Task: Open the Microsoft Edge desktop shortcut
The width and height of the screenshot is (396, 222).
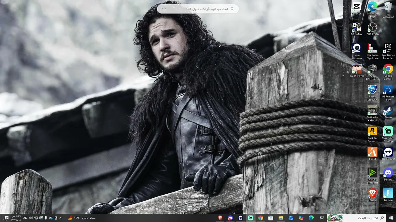Action: 372,10
